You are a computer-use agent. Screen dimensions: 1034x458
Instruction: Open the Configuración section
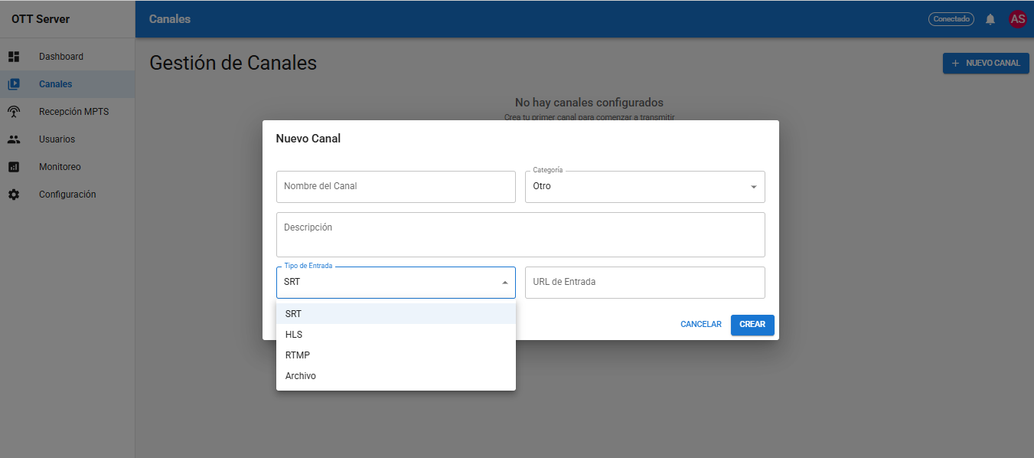(67, 195)
